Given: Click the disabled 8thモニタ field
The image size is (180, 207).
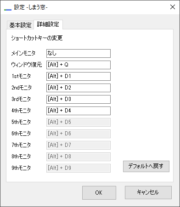Looking at the screenshot, I should 79,157.
